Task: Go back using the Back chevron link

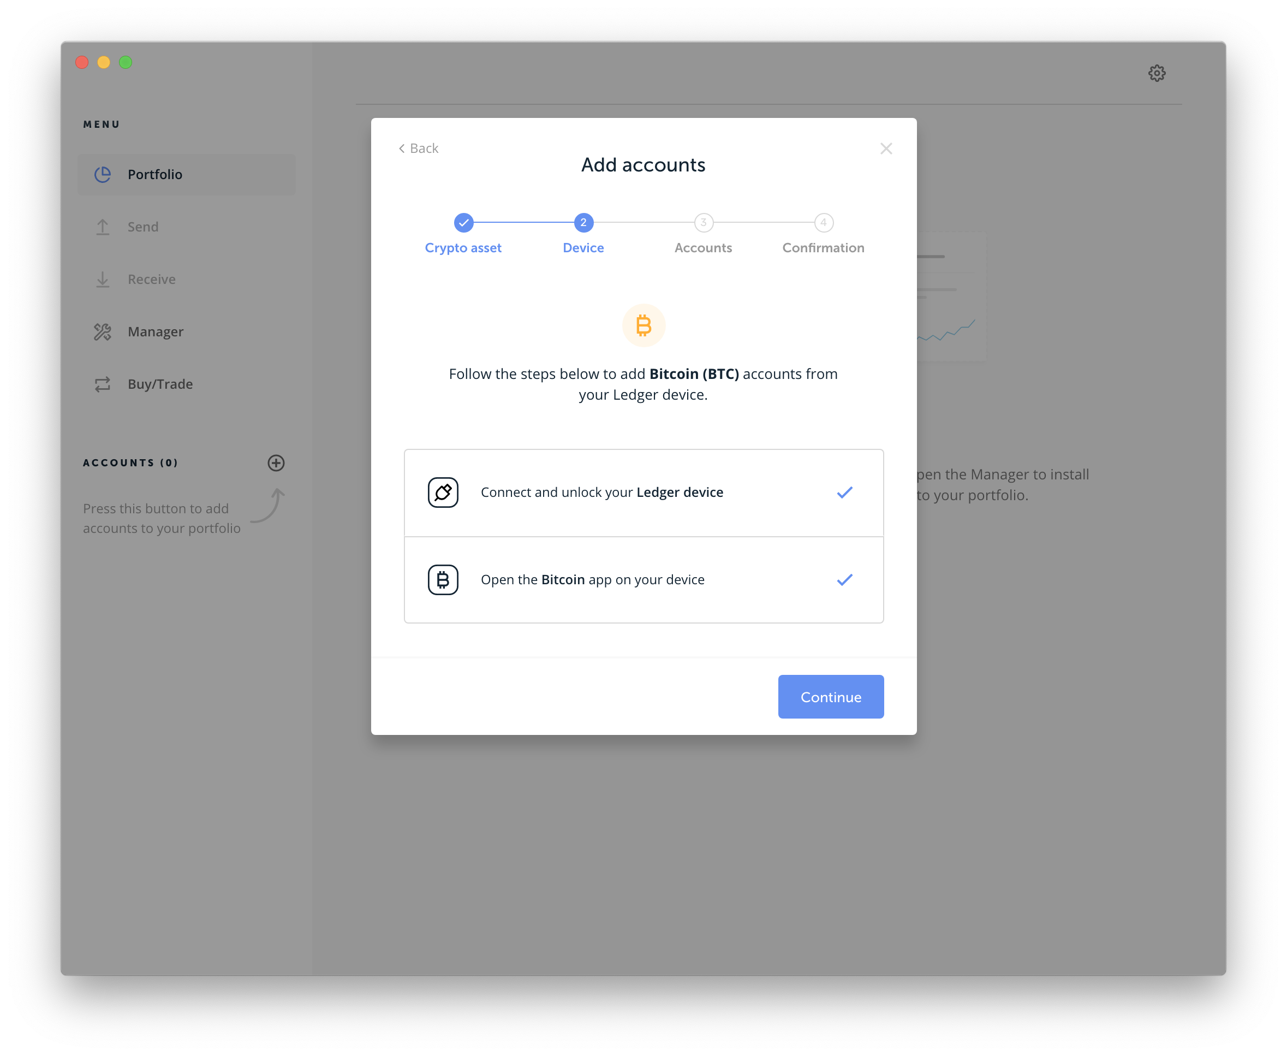Action: click(x=418, y=149)
